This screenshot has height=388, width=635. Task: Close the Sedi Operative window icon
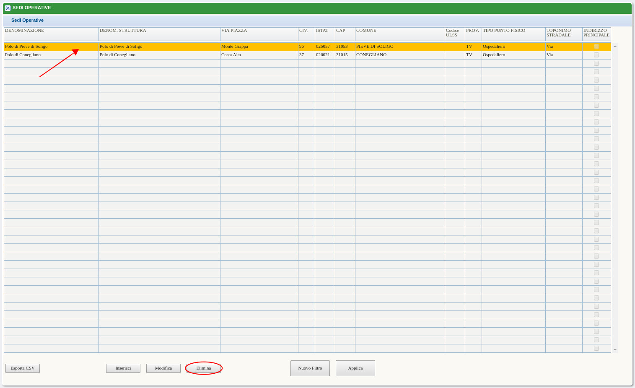8,8
